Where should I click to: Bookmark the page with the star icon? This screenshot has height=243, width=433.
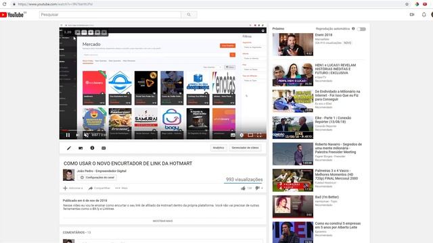tap(407, 4)
